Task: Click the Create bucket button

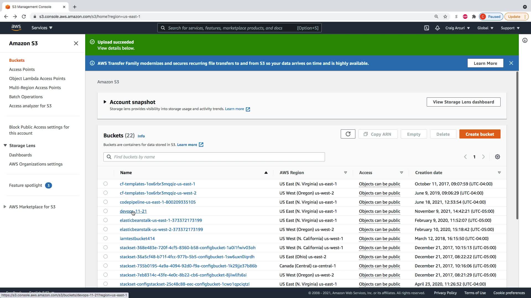Action: [x=480, y=134]
